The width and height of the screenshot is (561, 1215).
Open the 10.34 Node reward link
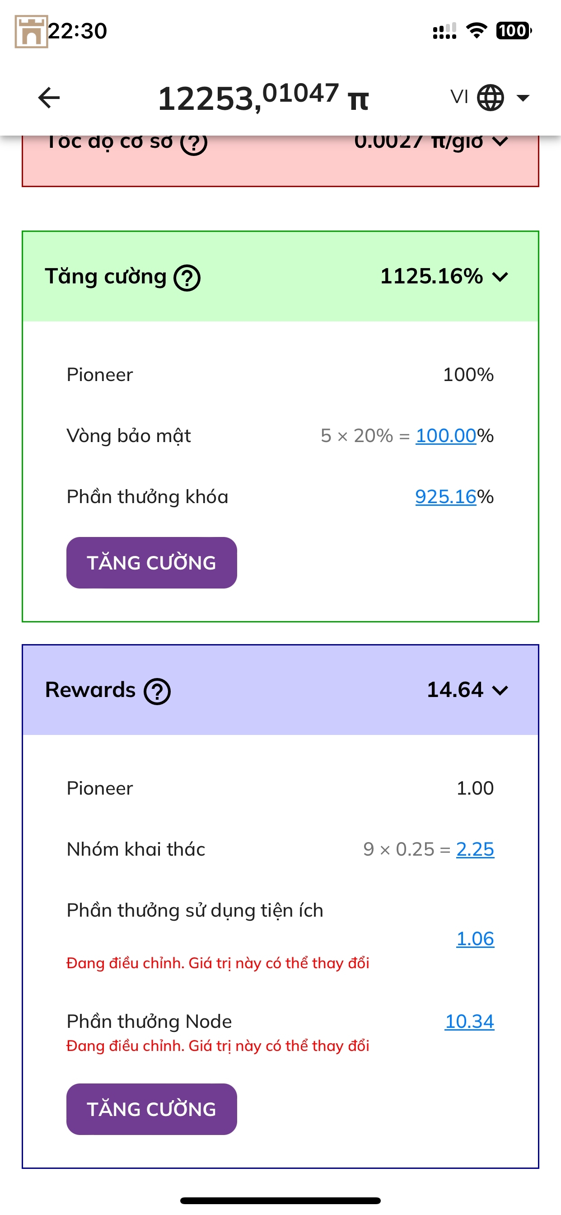[x=469, y=1022]
